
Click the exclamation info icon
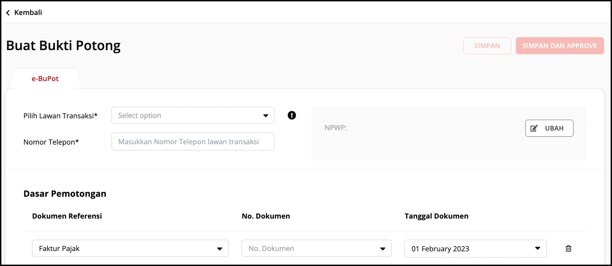pos(292,115)
